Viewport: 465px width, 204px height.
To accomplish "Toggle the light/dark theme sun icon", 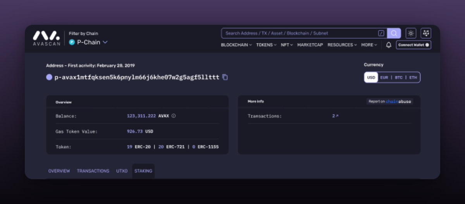I will click(411, 33).
